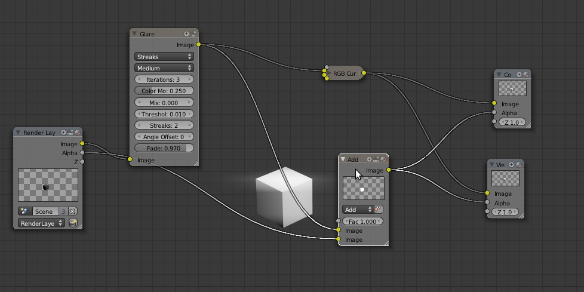Click the Image output socket of Render Layers node
The image size is (584, 292).
click(82, 143)
